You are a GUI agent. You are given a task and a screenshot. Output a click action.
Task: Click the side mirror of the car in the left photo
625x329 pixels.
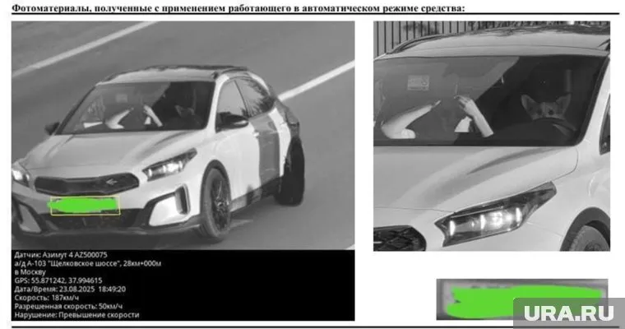point(231,120)
